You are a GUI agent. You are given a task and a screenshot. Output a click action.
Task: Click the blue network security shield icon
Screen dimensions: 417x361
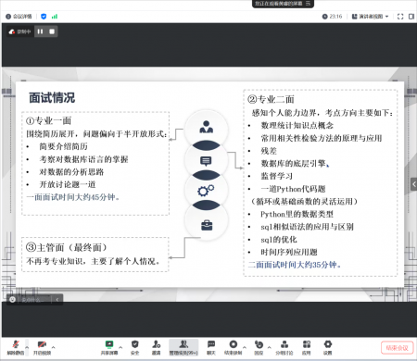click(44, 17)
